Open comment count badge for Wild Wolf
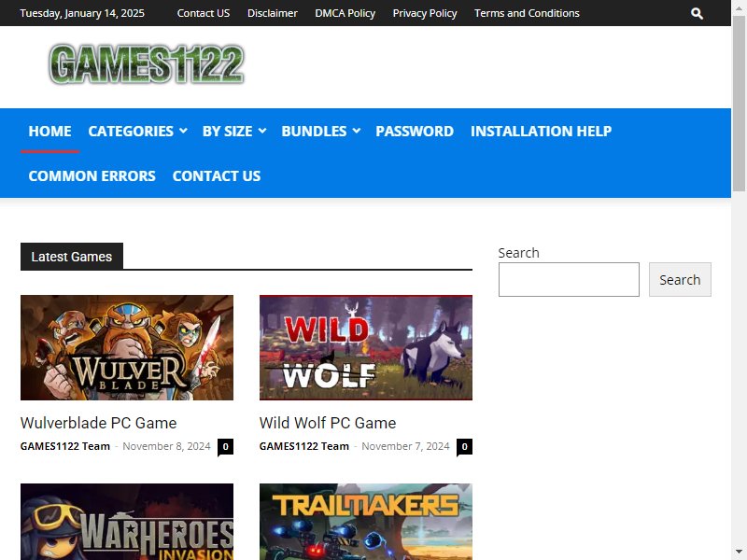 click(x=464, y=447)
